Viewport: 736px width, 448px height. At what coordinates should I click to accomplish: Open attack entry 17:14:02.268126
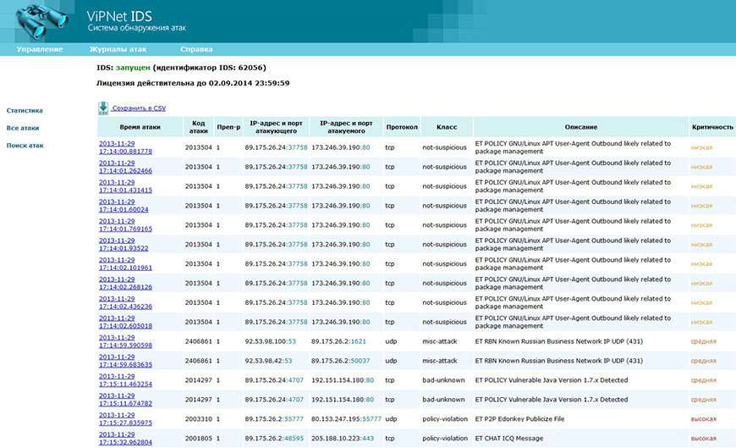coord(125,283)
